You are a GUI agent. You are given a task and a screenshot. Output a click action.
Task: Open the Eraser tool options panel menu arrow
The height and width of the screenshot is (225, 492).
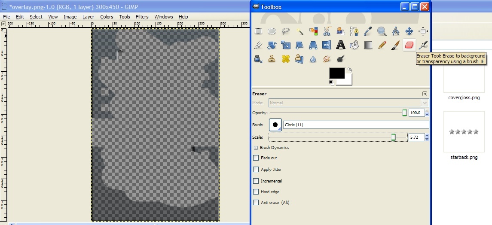click(x=425, y=94)
